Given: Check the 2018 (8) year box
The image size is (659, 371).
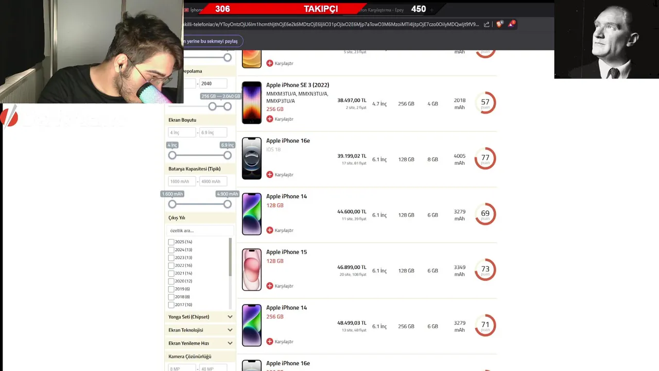Looking at the screenshot, I should 171,297.
